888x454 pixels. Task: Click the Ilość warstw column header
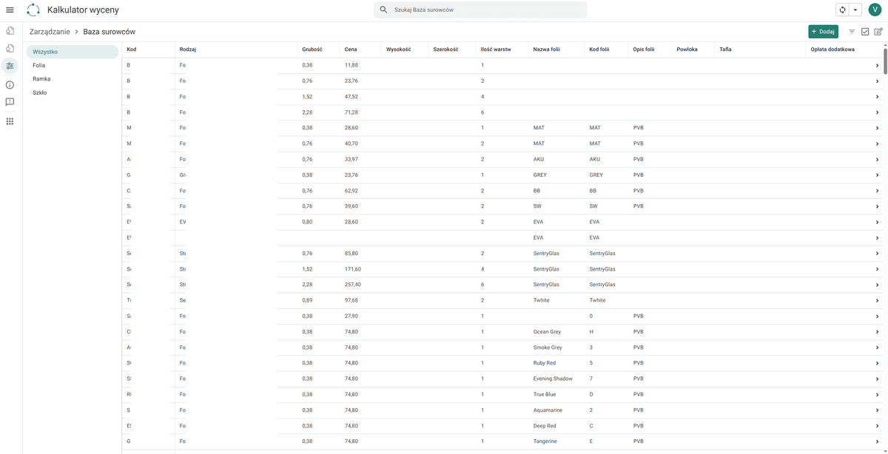tap(496, 50)
